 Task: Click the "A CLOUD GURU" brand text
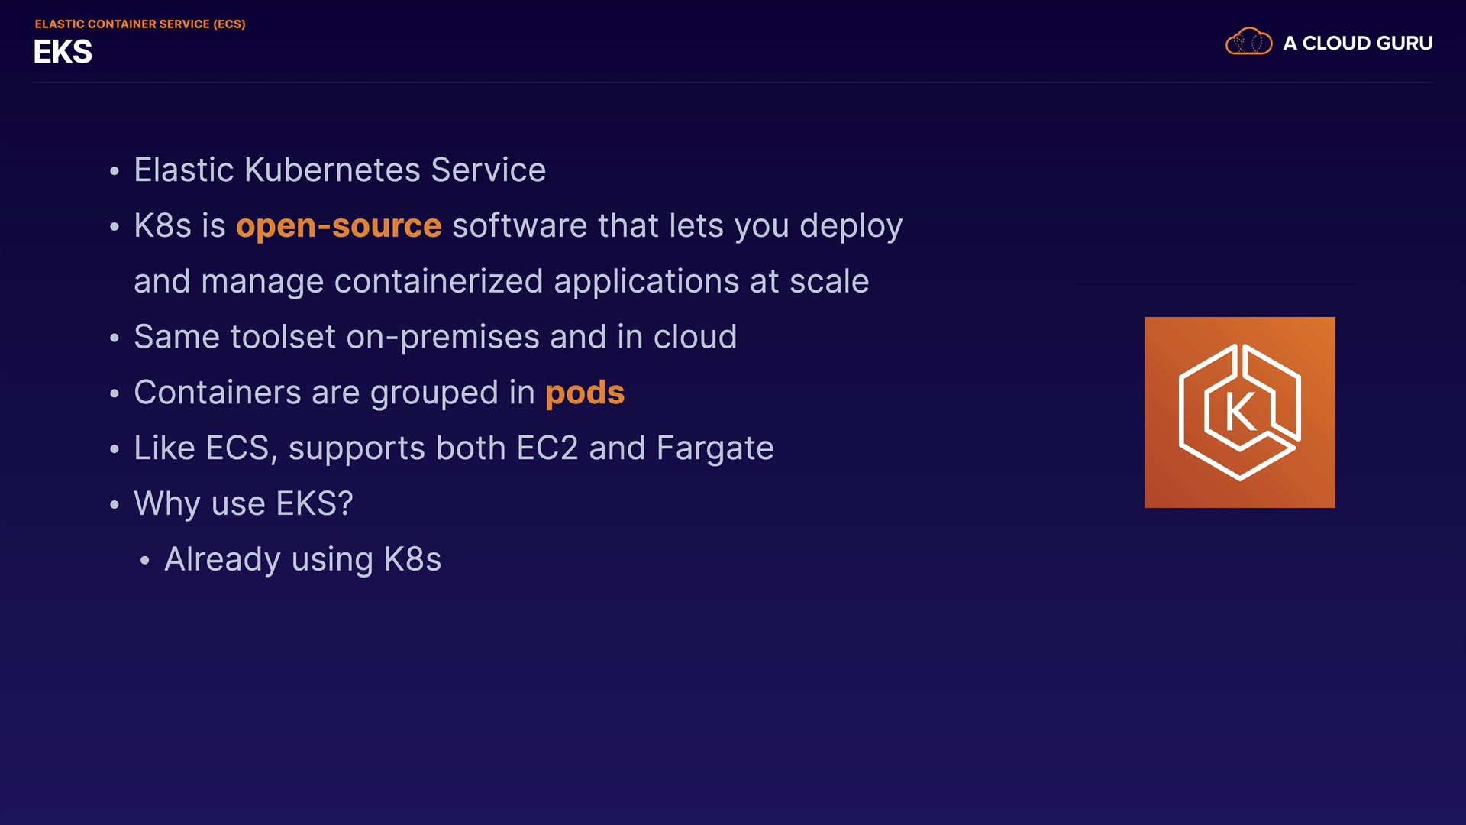click(x=1358, y=44)
